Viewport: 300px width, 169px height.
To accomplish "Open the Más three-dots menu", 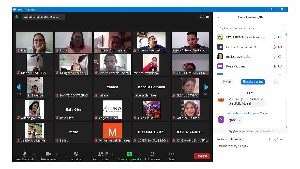I will point(172,154).
